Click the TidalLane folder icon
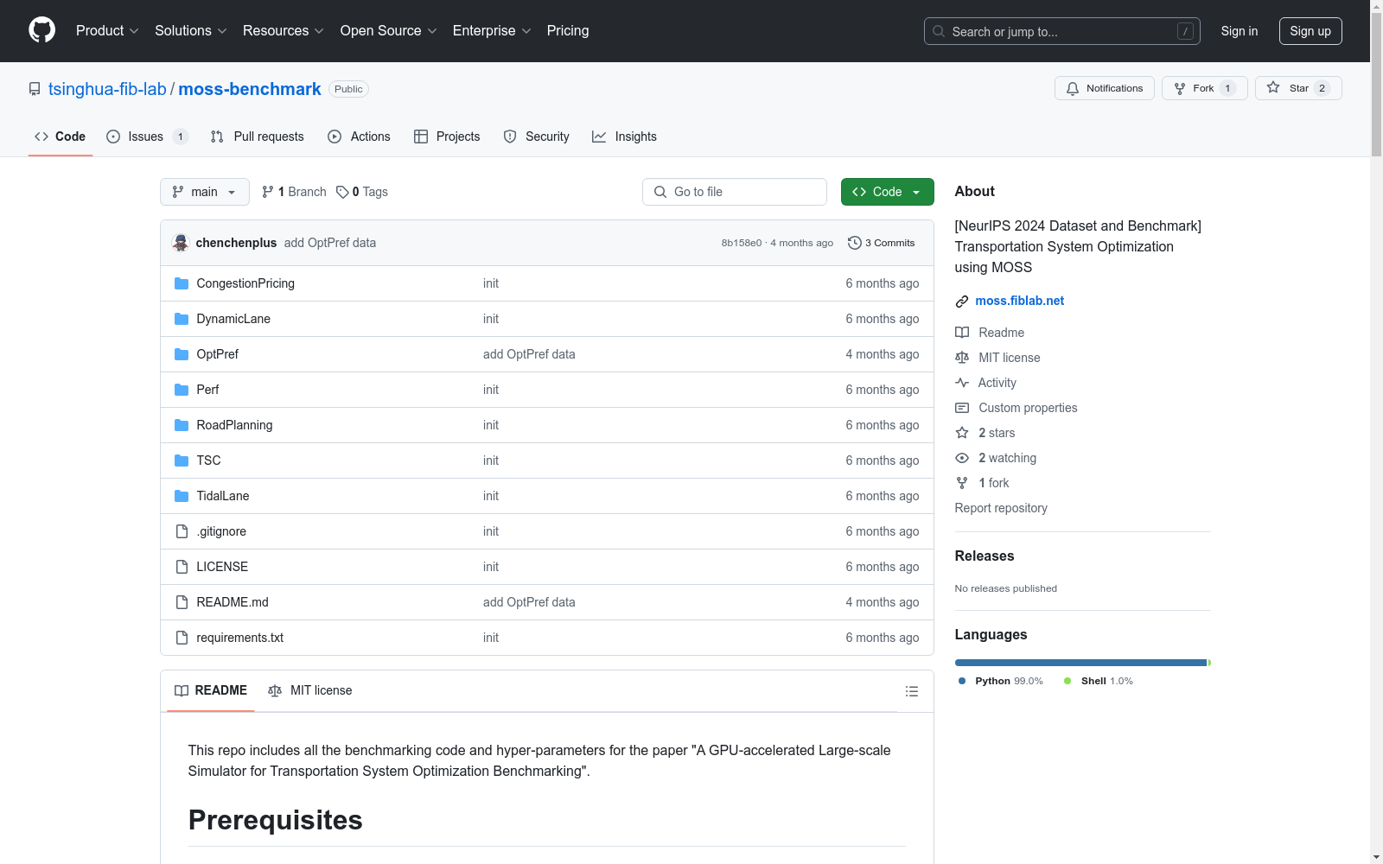The height and width of the screenshot is (864, 1383). (x=182, y=496)
